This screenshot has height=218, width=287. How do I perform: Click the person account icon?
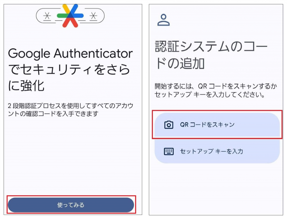163,20
